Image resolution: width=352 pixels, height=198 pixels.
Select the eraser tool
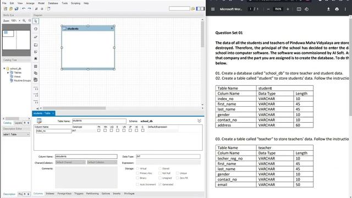click(36, 37)
